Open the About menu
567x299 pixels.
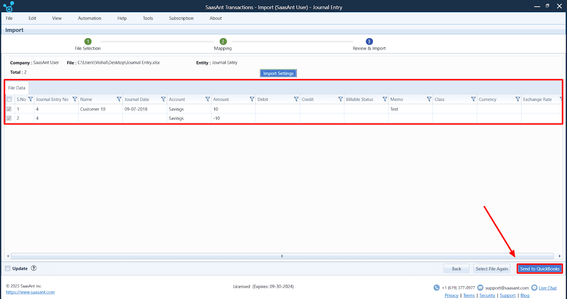click(215, 18)
